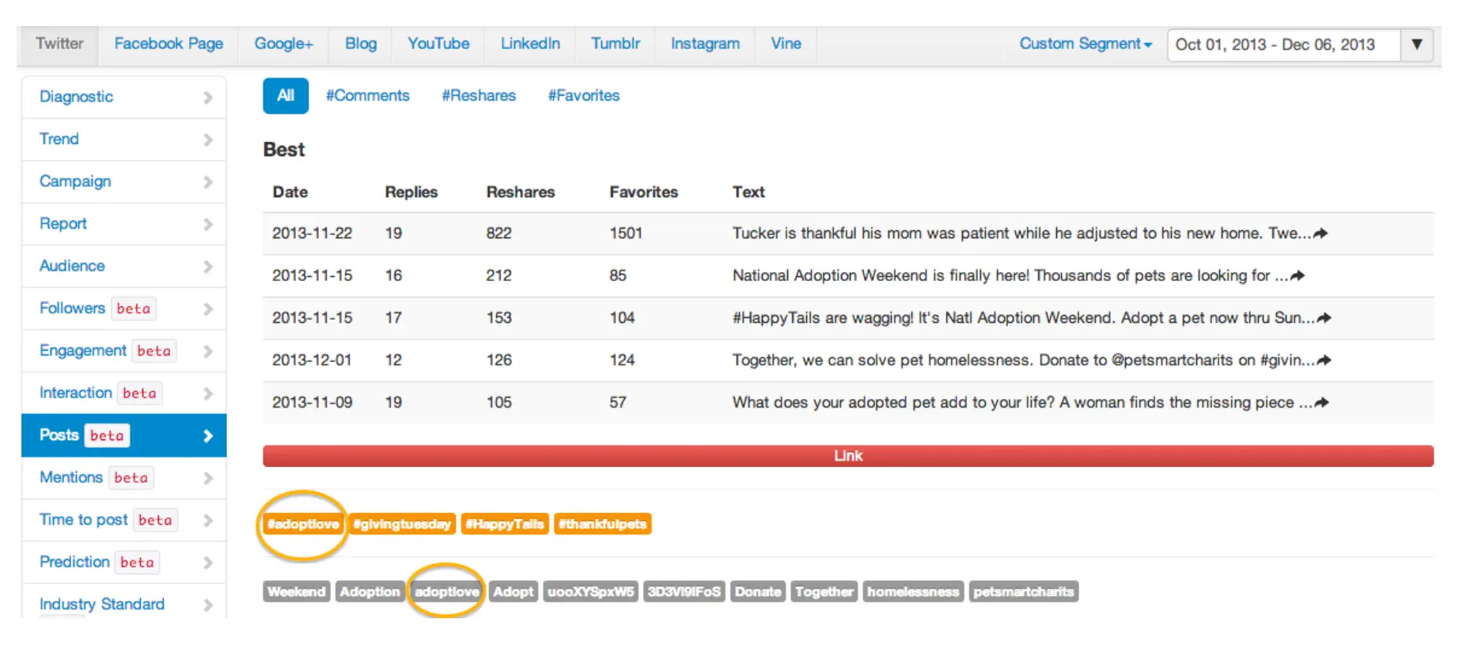
Task: Filter posts by #Favorites
Action: [x=584, y=96]
